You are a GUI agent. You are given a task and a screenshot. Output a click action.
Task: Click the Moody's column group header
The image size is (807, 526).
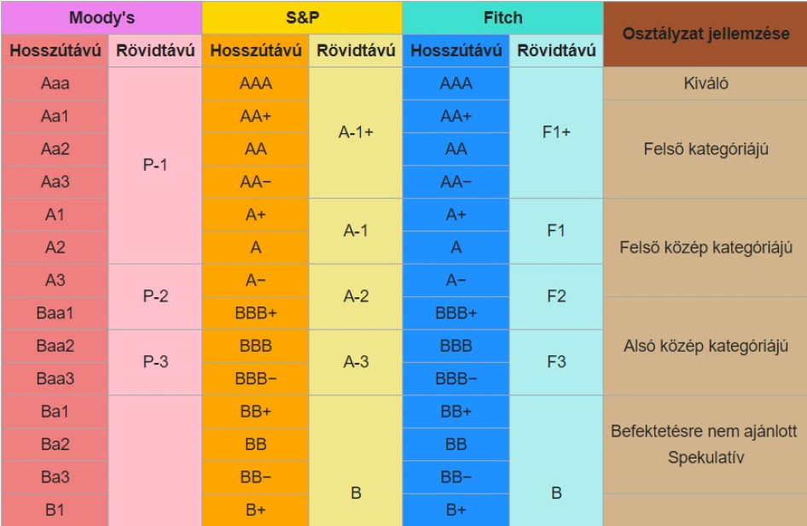click(102, 18)
